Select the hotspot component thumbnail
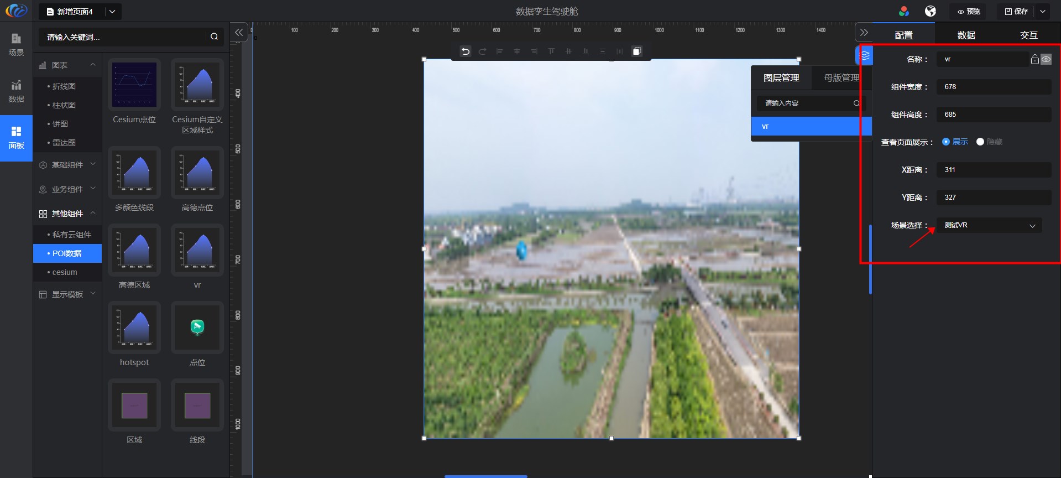This screenshot has height=478, width=1061. click(x=134, y=328)
